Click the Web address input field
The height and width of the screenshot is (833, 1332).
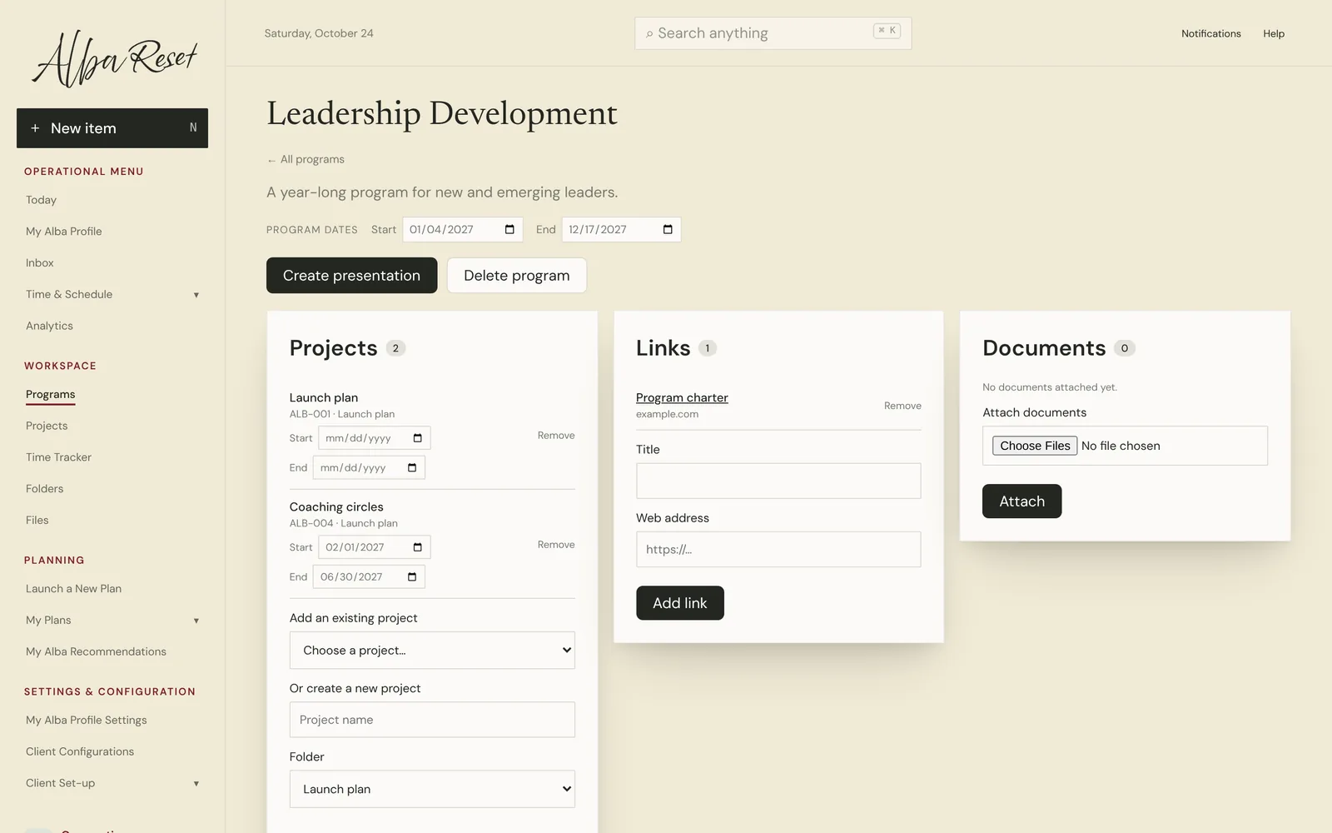click(x=778, y=550)
